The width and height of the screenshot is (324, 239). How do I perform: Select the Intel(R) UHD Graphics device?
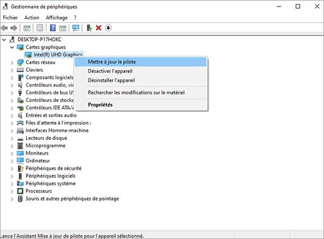pos(57,54)
